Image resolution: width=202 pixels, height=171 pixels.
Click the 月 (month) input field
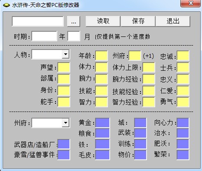pyautogui.click(x=74, y=36)
